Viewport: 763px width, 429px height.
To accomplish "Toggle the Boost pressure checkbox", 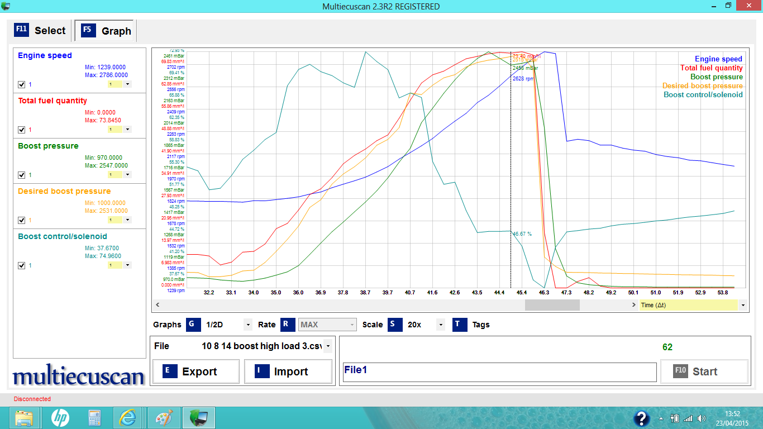I will pos(22,175).
